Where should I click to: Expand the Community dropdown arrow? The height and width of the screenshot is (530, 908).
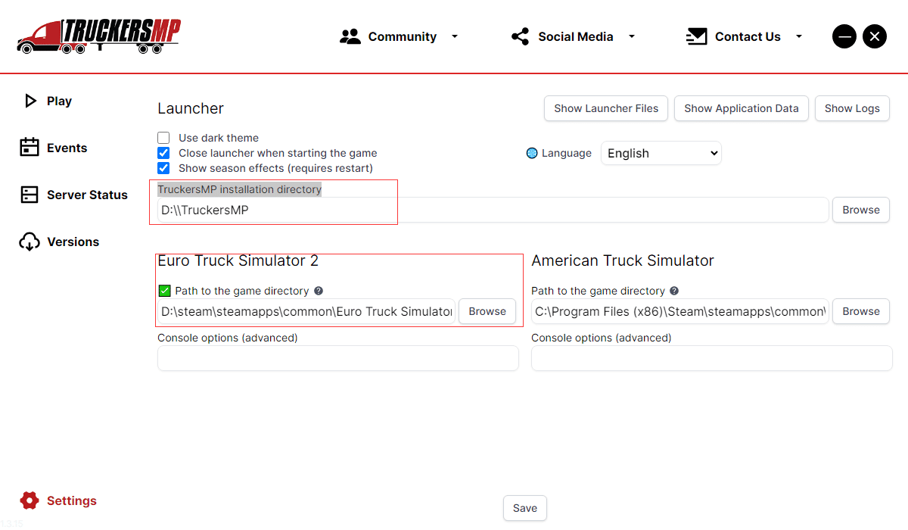pos(455,36)
